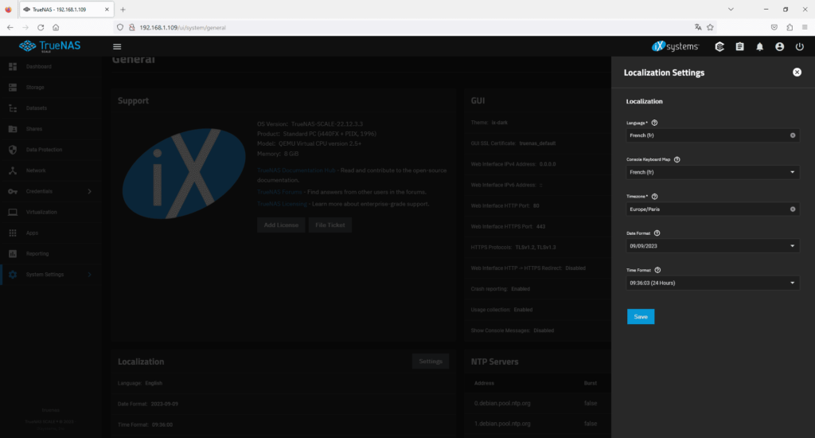The width and height of the screenshot is (815, 438).
Task: Click the power icon in top bar
Action: click(799, 47)
